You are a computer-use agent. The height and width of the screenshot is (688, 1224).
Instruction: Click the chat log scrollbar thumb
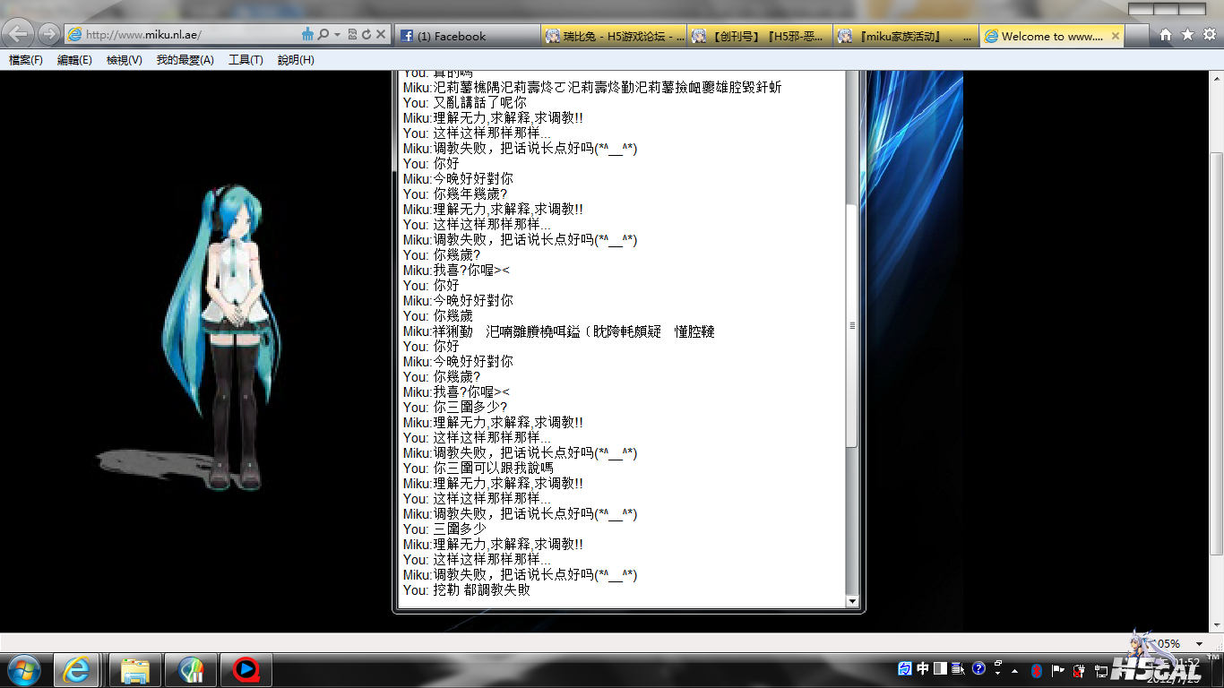pos(852,325)
